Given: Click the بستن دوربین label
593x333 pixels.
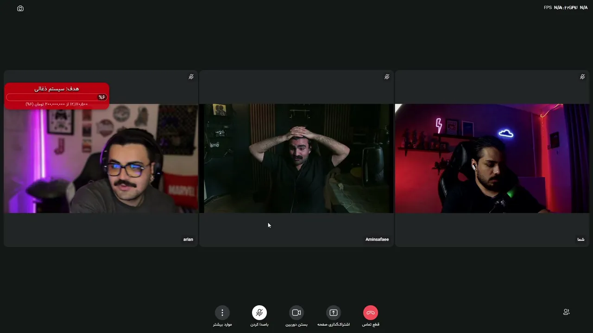Looking at the screenshot, I should coord(296,325).
